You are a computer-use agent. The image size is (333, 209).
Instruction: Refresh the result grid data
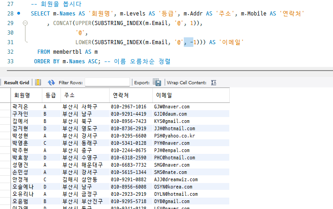(51, 82)
